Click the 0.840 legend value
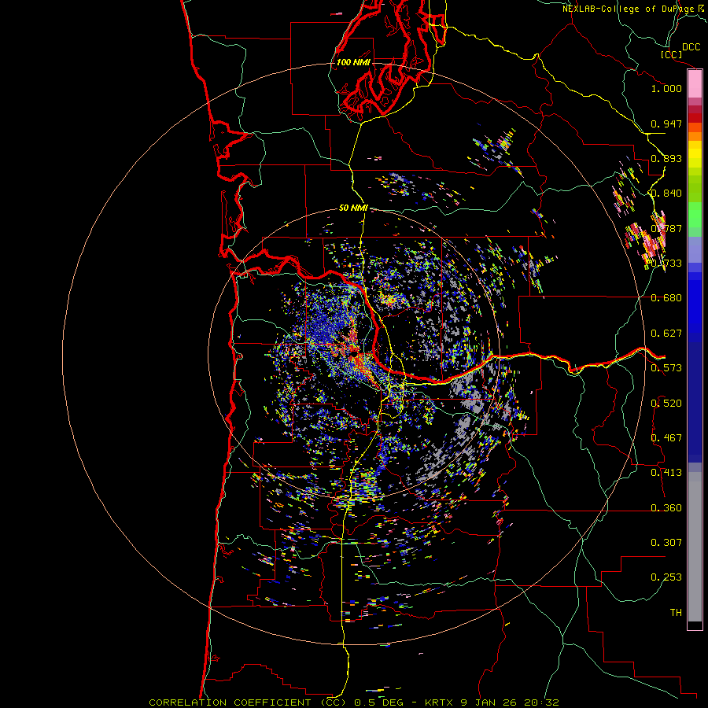This screenshot has width=708, height=708. (666, 194)
